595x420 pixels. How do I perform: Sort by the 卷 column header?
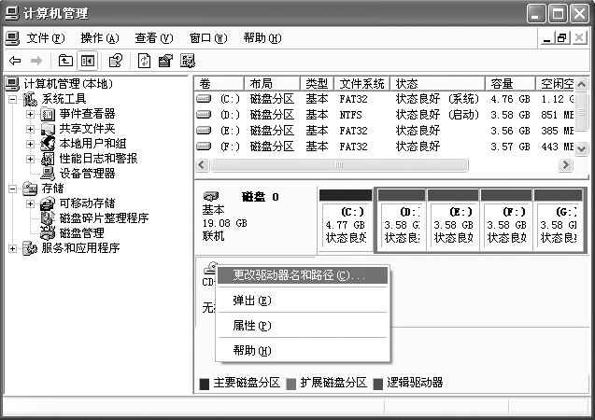219,83
